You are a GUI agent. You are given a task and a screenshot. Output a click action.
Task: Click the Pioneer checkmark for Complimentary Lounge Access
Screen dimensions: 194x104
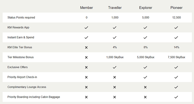click(x=176, y=87)
